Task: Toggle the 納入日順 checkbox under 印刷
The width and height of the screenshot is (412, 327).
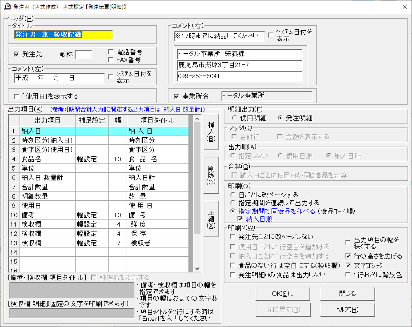Action: [240, 219]
